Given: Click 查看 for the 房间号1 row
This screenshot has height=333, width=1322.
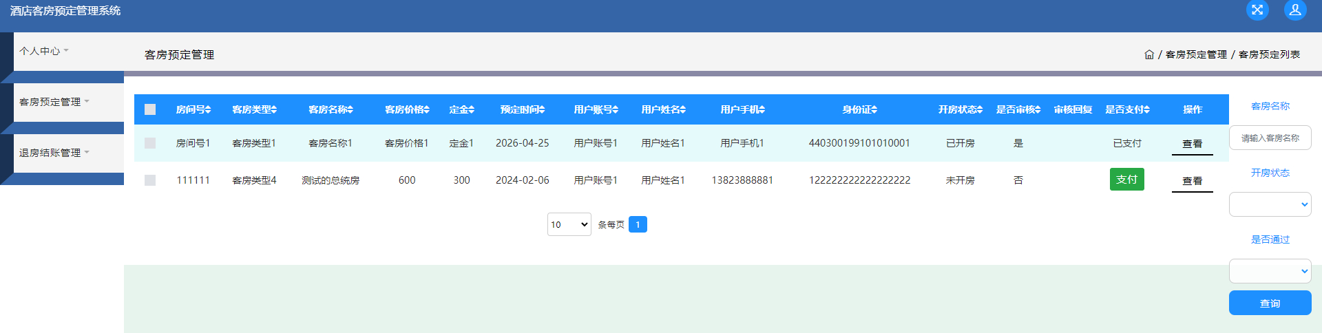Looking at the screenshot, I should 1193,144.
